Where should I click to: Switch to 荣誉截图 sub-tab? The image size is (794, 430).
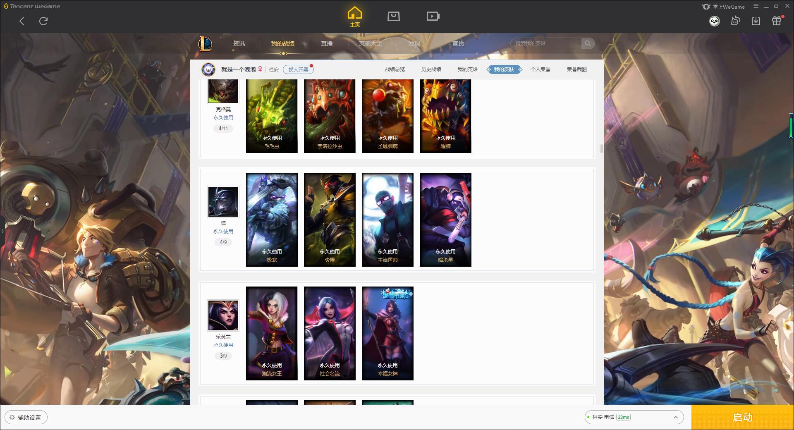tap(577, 69)
